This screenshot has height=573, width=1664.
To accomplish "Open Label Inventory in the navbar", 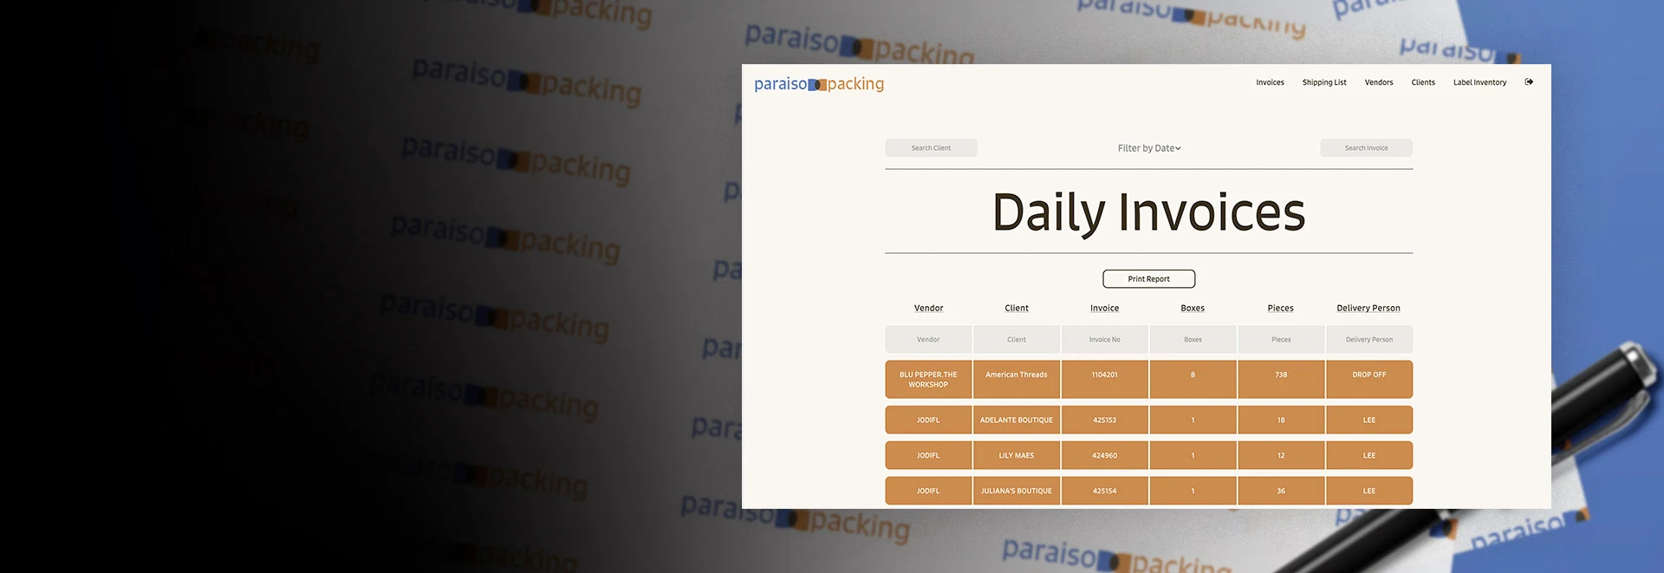I will tap(1479, 82).
